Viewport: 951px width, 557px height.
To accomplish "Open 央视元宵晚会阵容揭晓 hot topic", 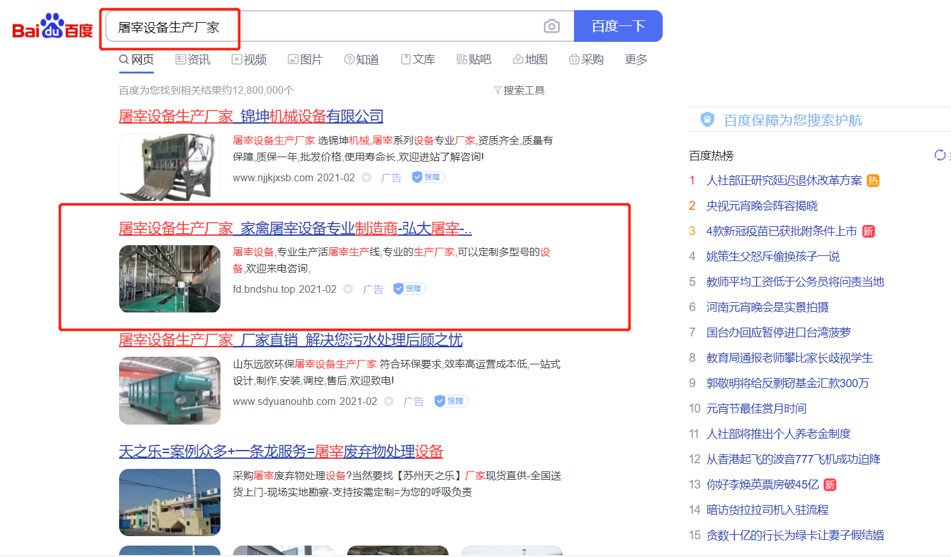I will (x=762, y=206).
